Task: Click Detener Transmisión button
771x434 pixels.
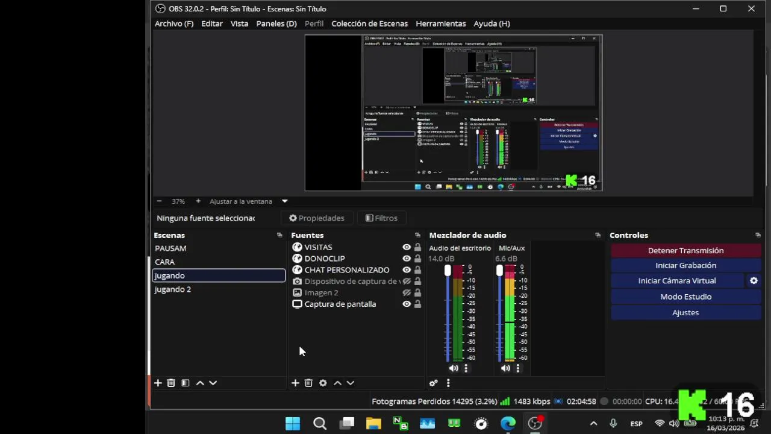Action: (x=685, y=251)
